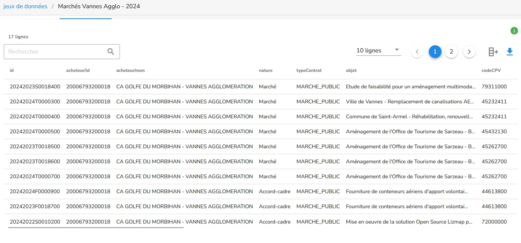This screenshot has height=243, width=521.
Task: Click the 'acheteur/nom' column header
Action: pyautogui.click(x=130, y=70)
